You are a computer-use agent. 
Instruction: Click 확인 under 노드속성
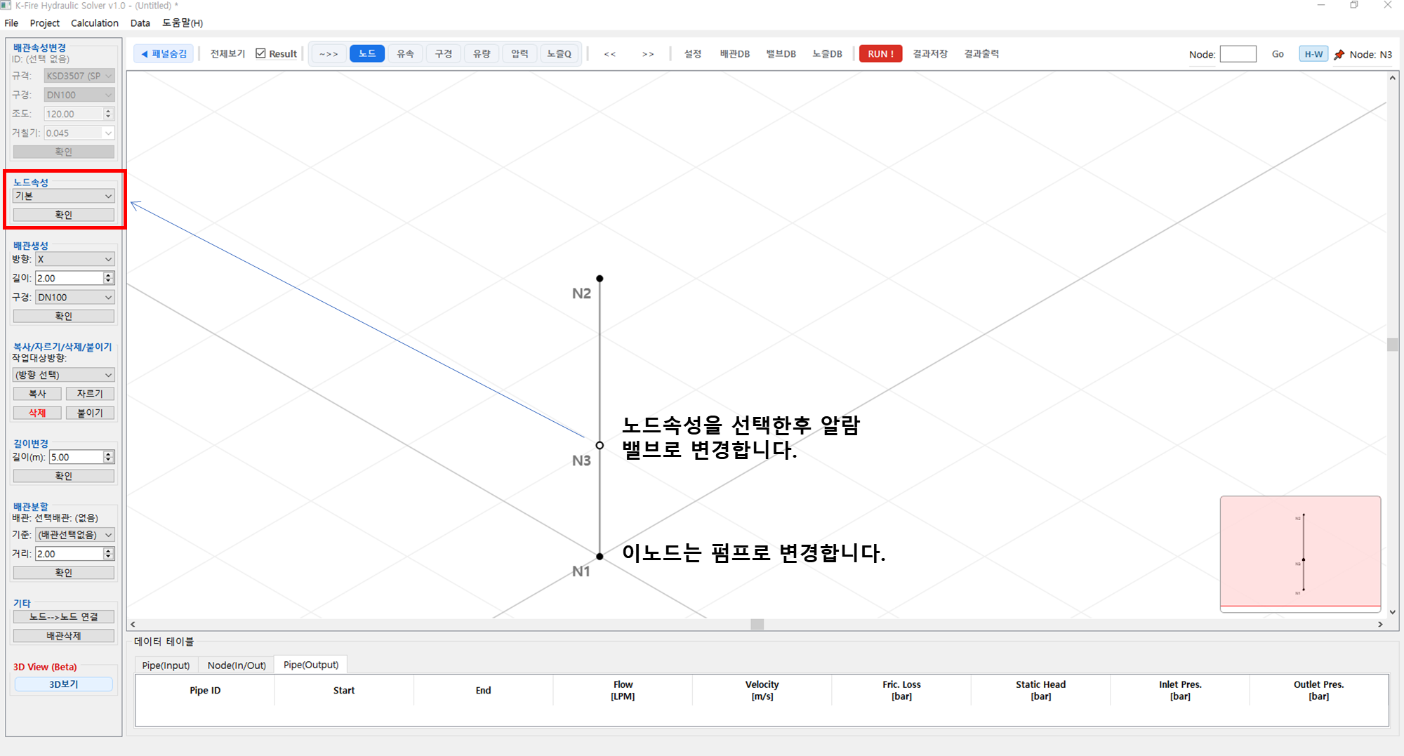point(64,215)
